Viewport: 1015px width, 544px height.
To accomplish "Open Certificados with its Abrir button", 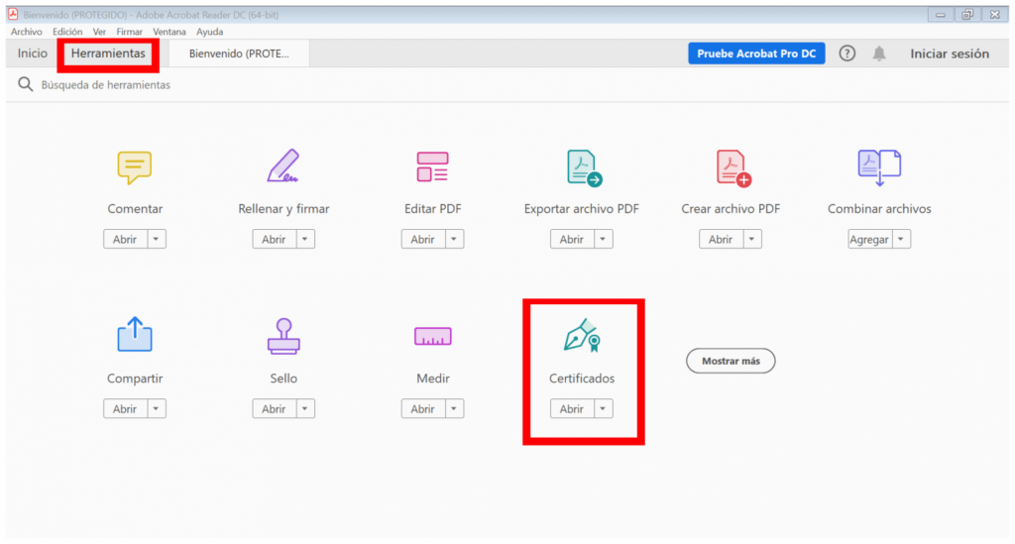I will pyautogui.click(x=572, y=409).
